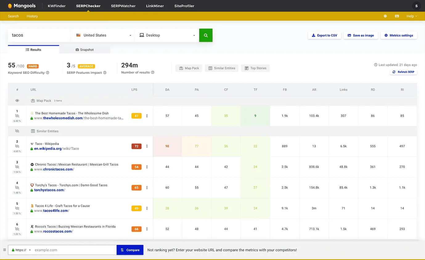Screen dimensions: 425x260
Task: Toggle visibility eye for result number 5
Action: coord(17,208)
